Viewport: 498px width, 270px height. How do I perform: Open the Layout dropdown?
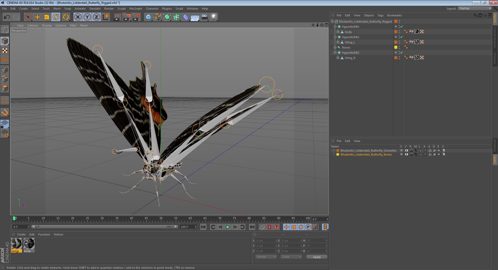pyautogui.click(x=475, y=9)
